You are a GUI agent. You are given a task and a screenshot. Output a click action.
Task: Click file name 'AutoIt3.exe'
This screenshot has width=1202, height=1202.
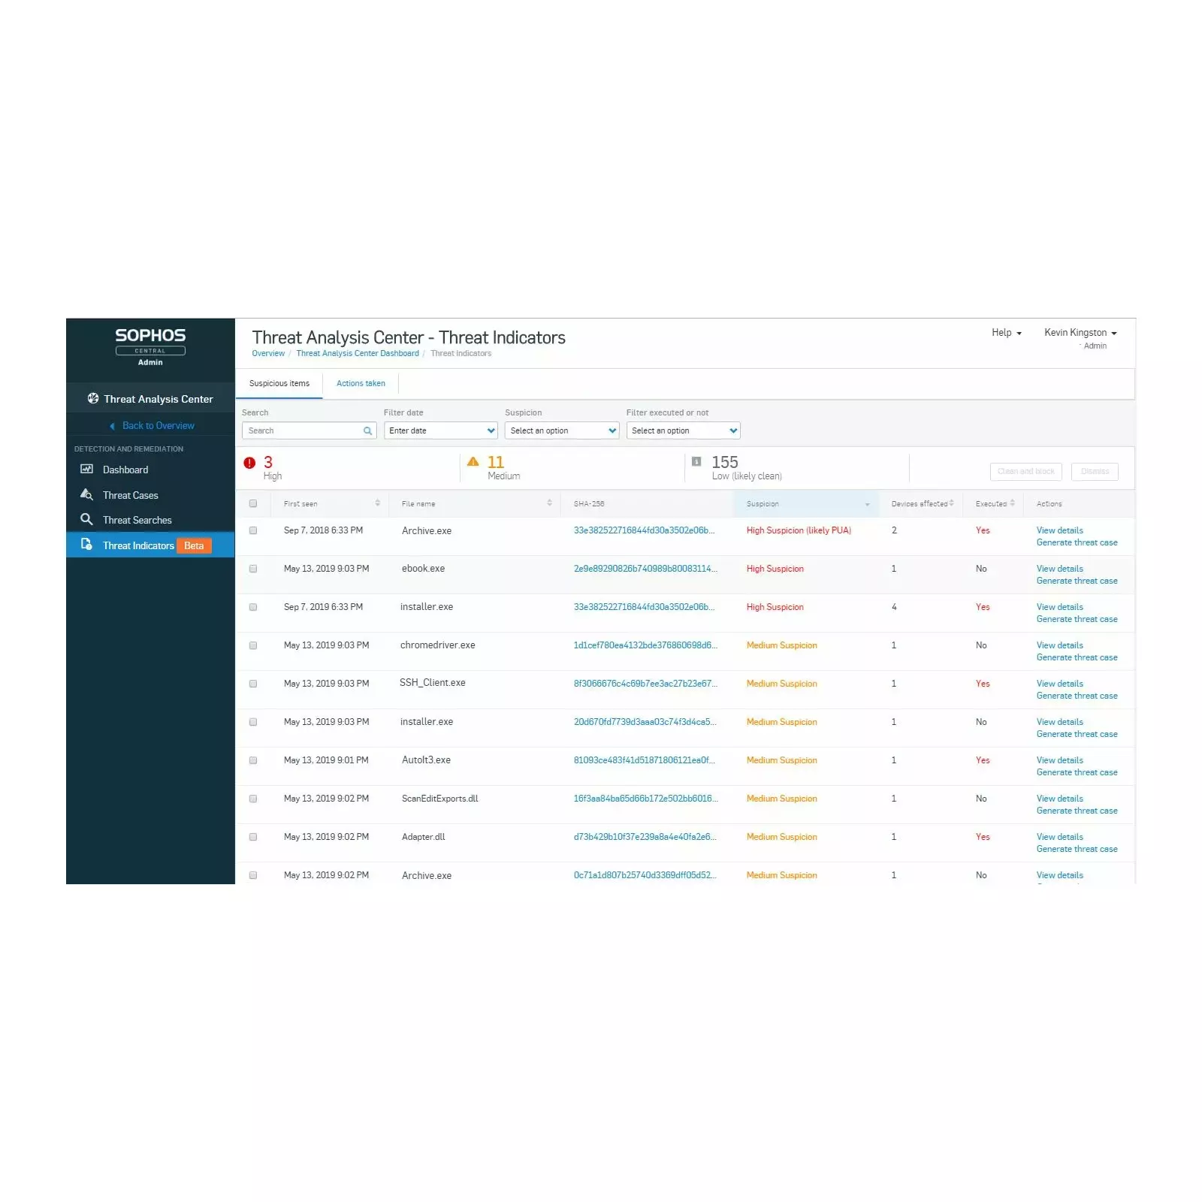[426, 760]
